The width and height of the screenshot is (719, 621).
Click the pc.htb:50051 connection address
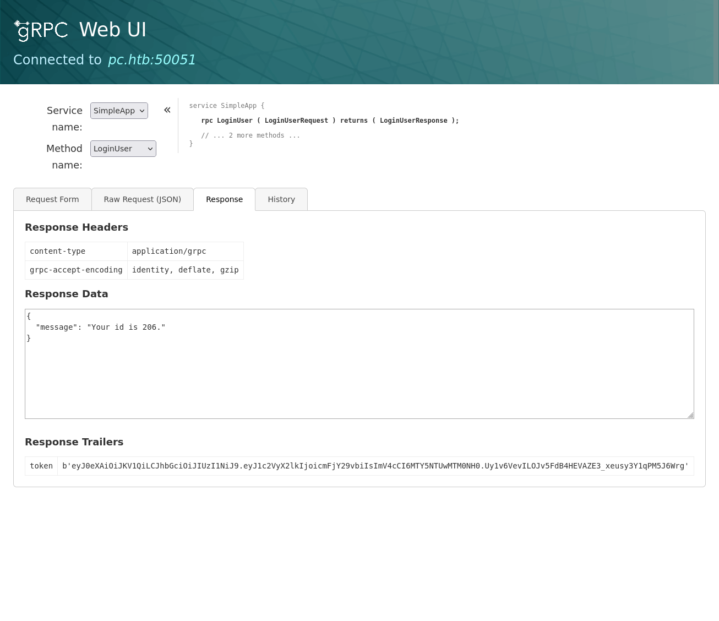152,59
